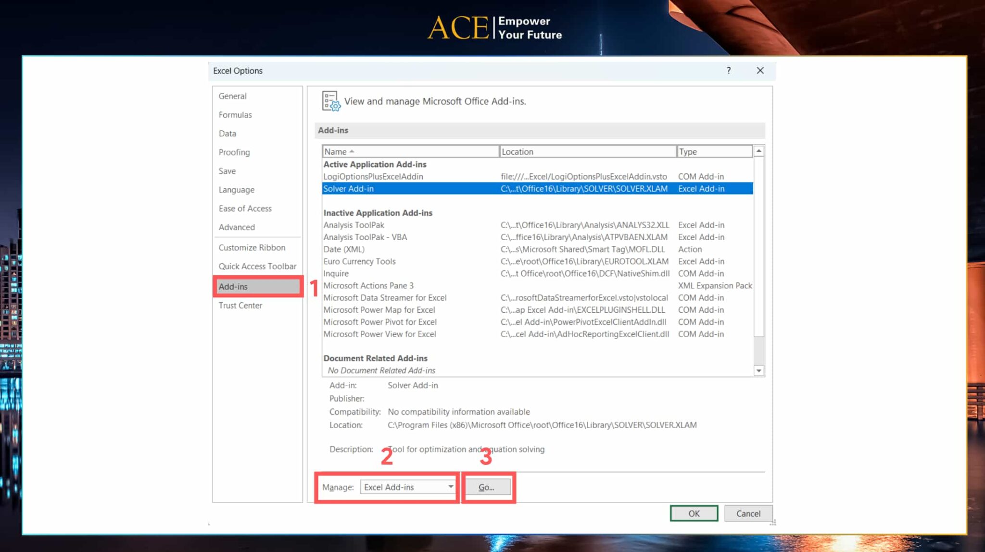Click the Cancel button

coord(748,513)
